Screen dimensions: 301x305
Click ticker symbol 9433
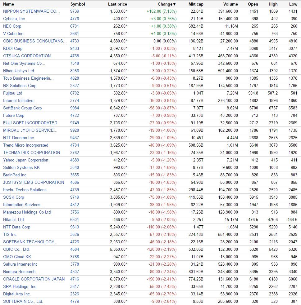[75, 48]
